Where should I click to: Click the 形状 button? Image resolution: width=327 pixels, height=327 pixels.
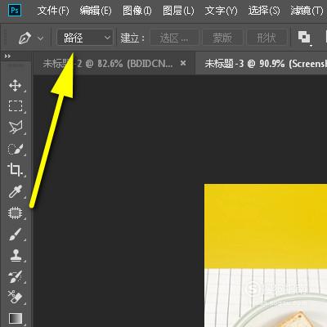pos(267,38)
